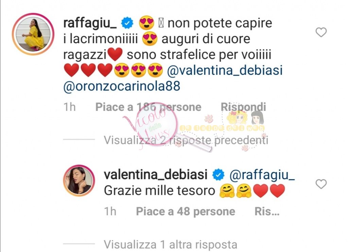Like valentina_debiasi's reply with the heart icon
Viewport: 348px width, 252px height.
tap(321, 184)
